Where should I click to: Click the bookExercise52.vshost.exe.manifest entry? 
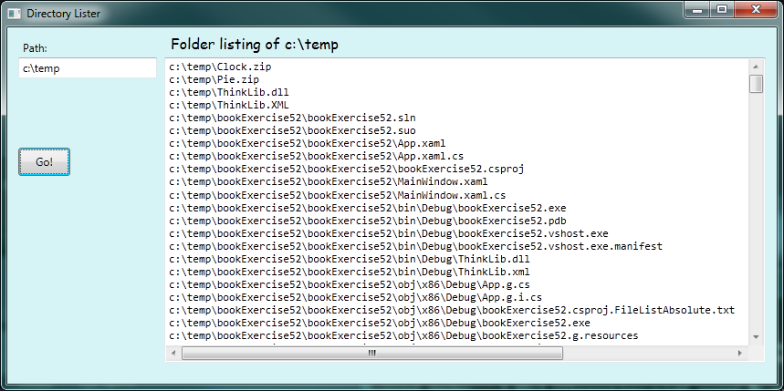pos(416,246)
